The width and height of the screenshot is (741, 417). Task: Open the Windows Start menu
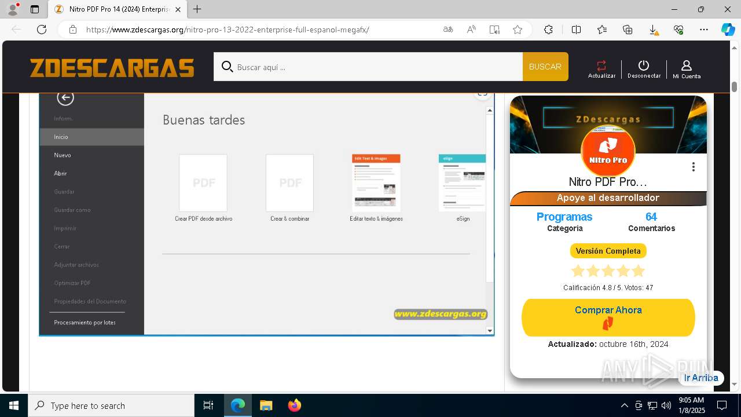click(x=14, y=405)
